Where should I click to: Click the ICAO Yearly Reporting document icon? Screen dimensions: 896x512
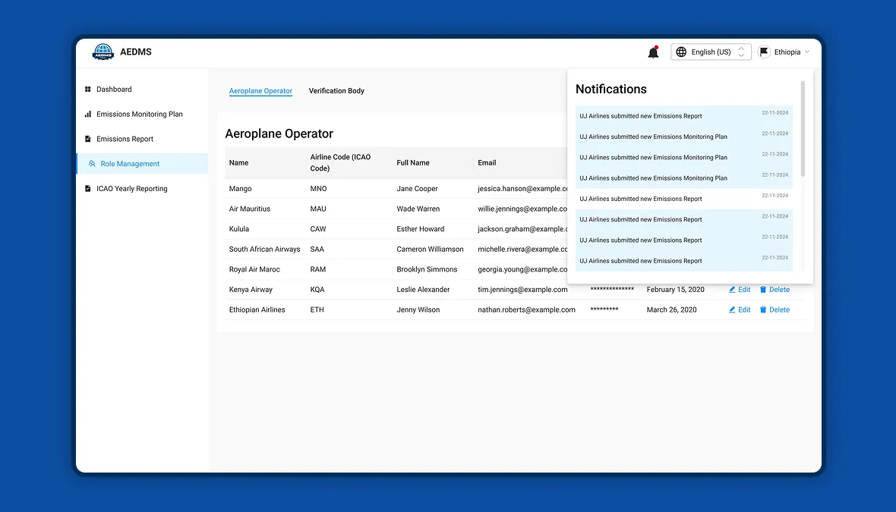87,188
